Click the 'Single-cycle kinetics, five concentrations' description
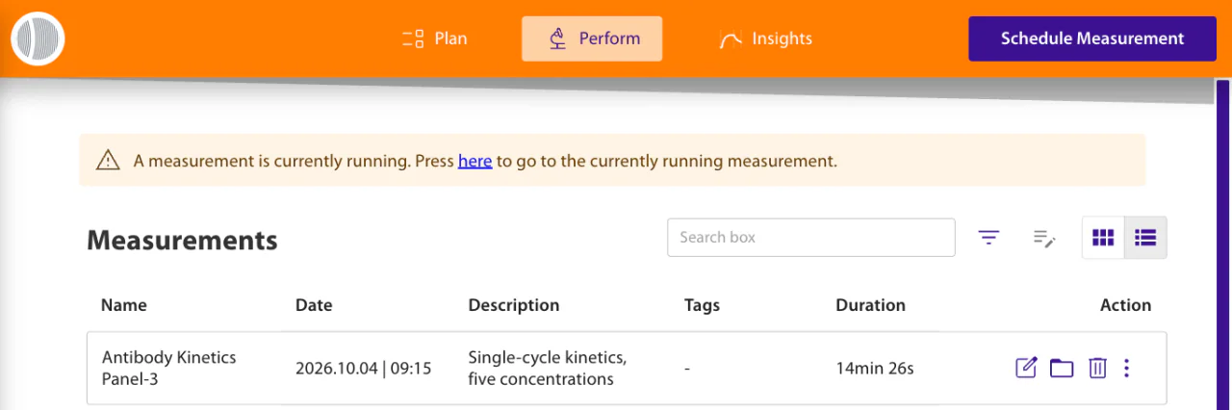This screenshot has height=410, width=1232. point(548,368)
